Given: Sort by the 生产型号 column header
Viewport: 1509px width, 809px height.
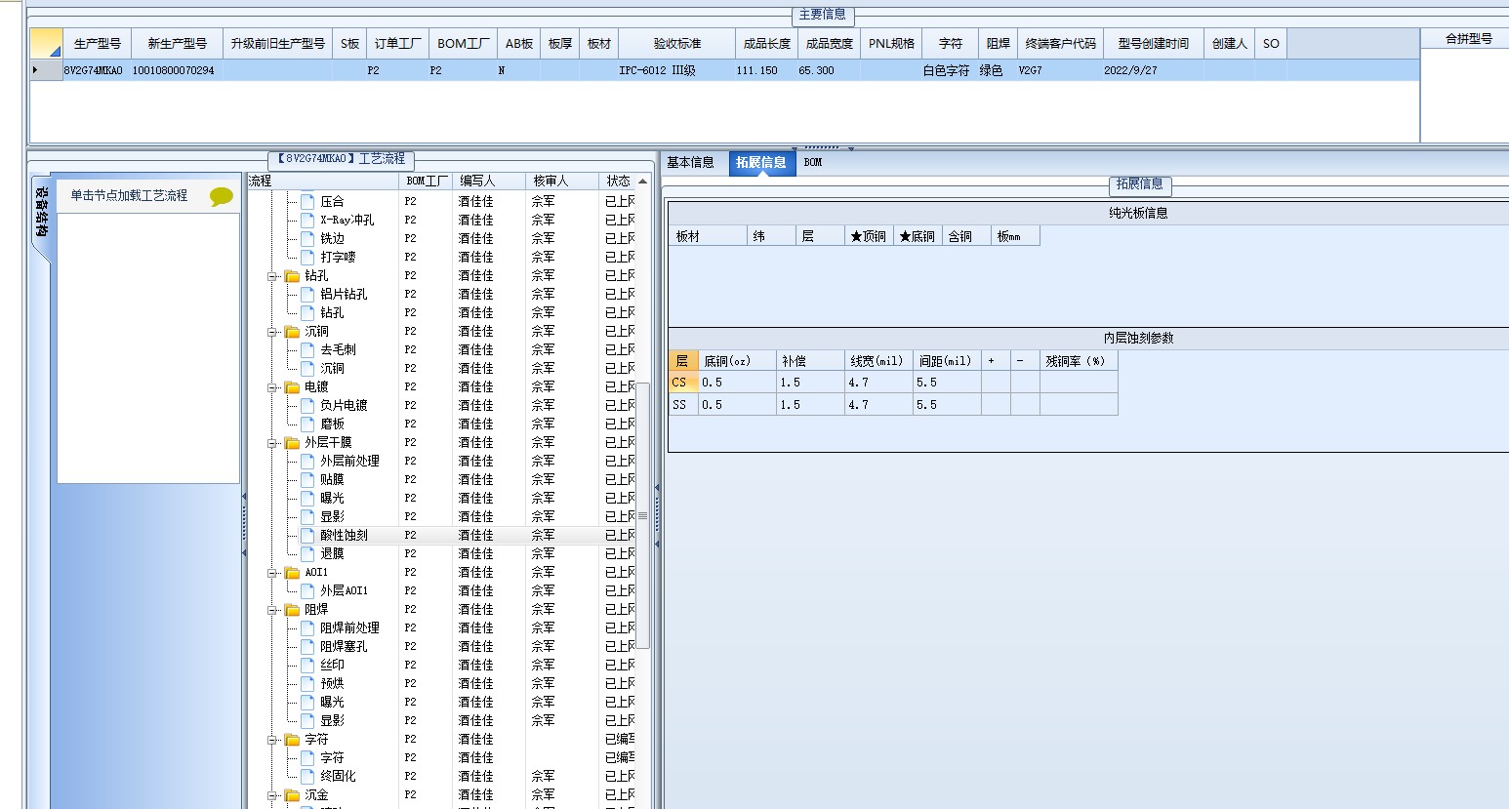Looking at the screenshot, I should tap(98, 44).
